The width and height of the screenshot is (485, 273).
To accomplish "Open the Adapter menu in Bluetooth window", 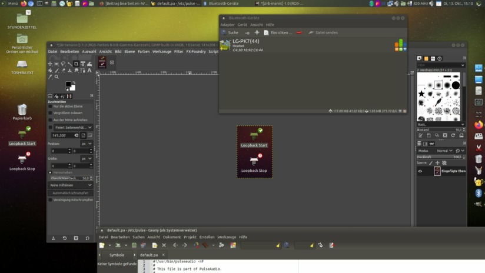I will (227, 25).
